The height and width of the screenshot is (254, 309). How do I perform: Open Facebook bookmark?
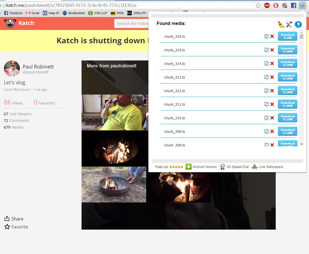point(13,13)
